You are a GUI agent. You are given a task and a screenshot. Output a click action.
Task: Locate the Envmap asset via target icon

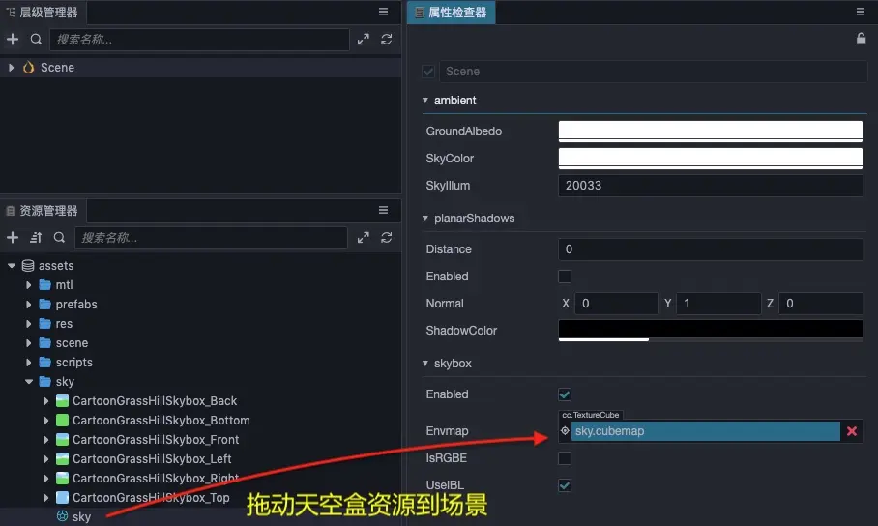(565, 431)
